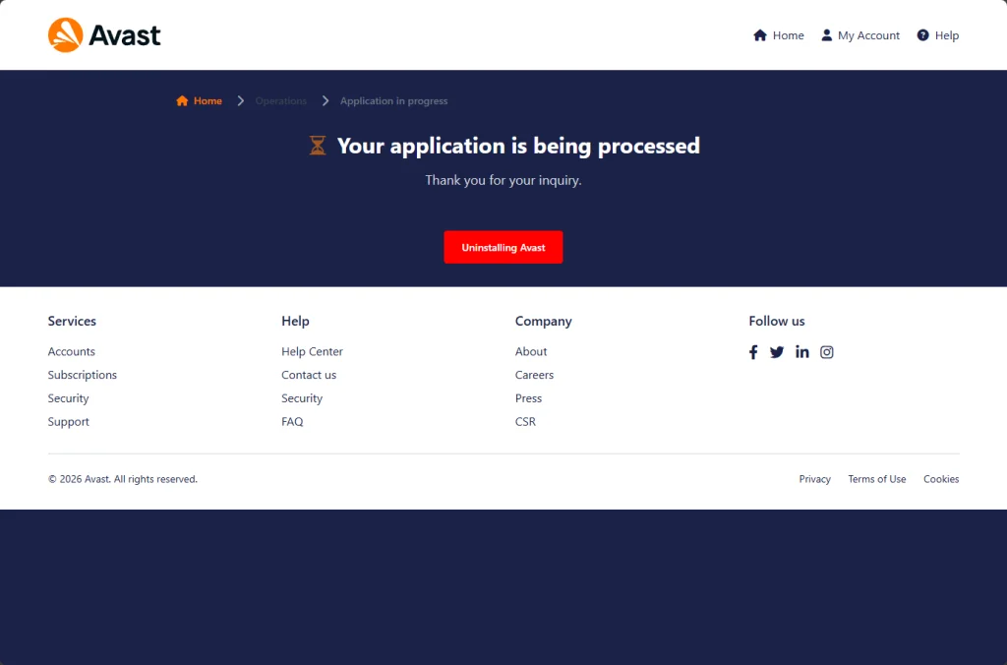
Task: Click Contact us under the Help column
Action: pos(309,375)
